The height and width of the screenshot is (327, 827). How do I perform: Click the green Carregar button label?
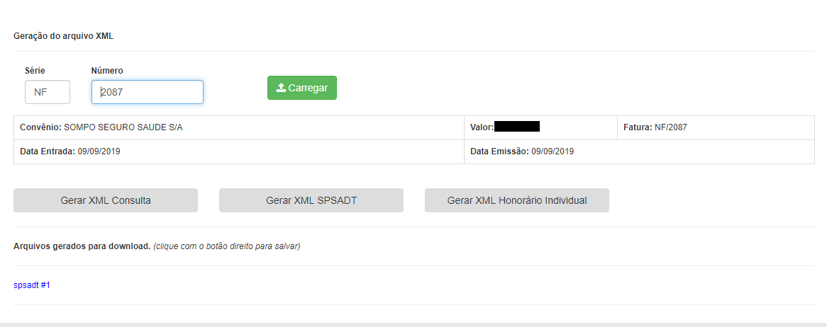pos(308,88)
